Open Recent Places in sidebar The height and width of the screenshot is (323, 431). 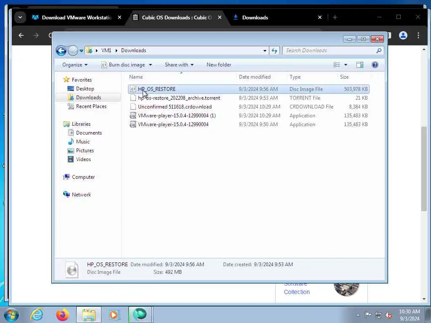coord(91,106)
